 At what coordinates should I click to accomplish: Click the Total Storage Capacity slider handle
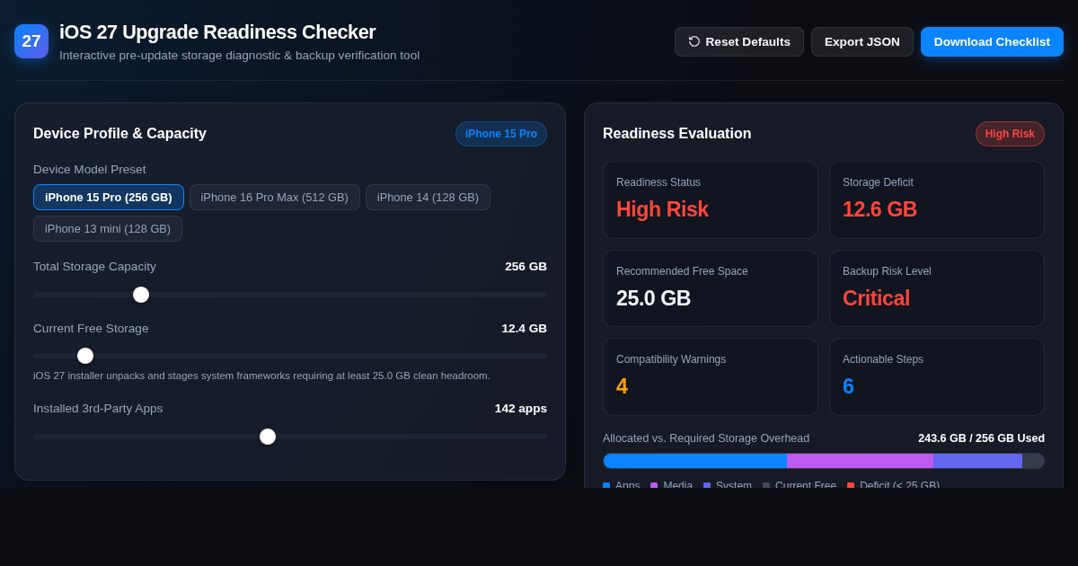(x=141, y=295)
